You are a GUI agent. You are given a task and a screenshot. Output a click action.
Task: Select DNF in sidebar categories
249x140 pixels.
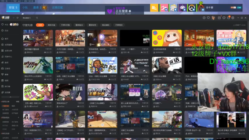click(13, 129)
